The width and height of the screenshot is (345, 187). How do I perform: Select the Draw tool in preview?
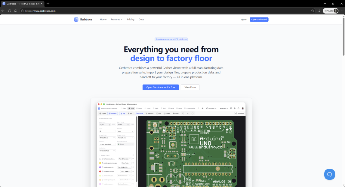(176, 114)
